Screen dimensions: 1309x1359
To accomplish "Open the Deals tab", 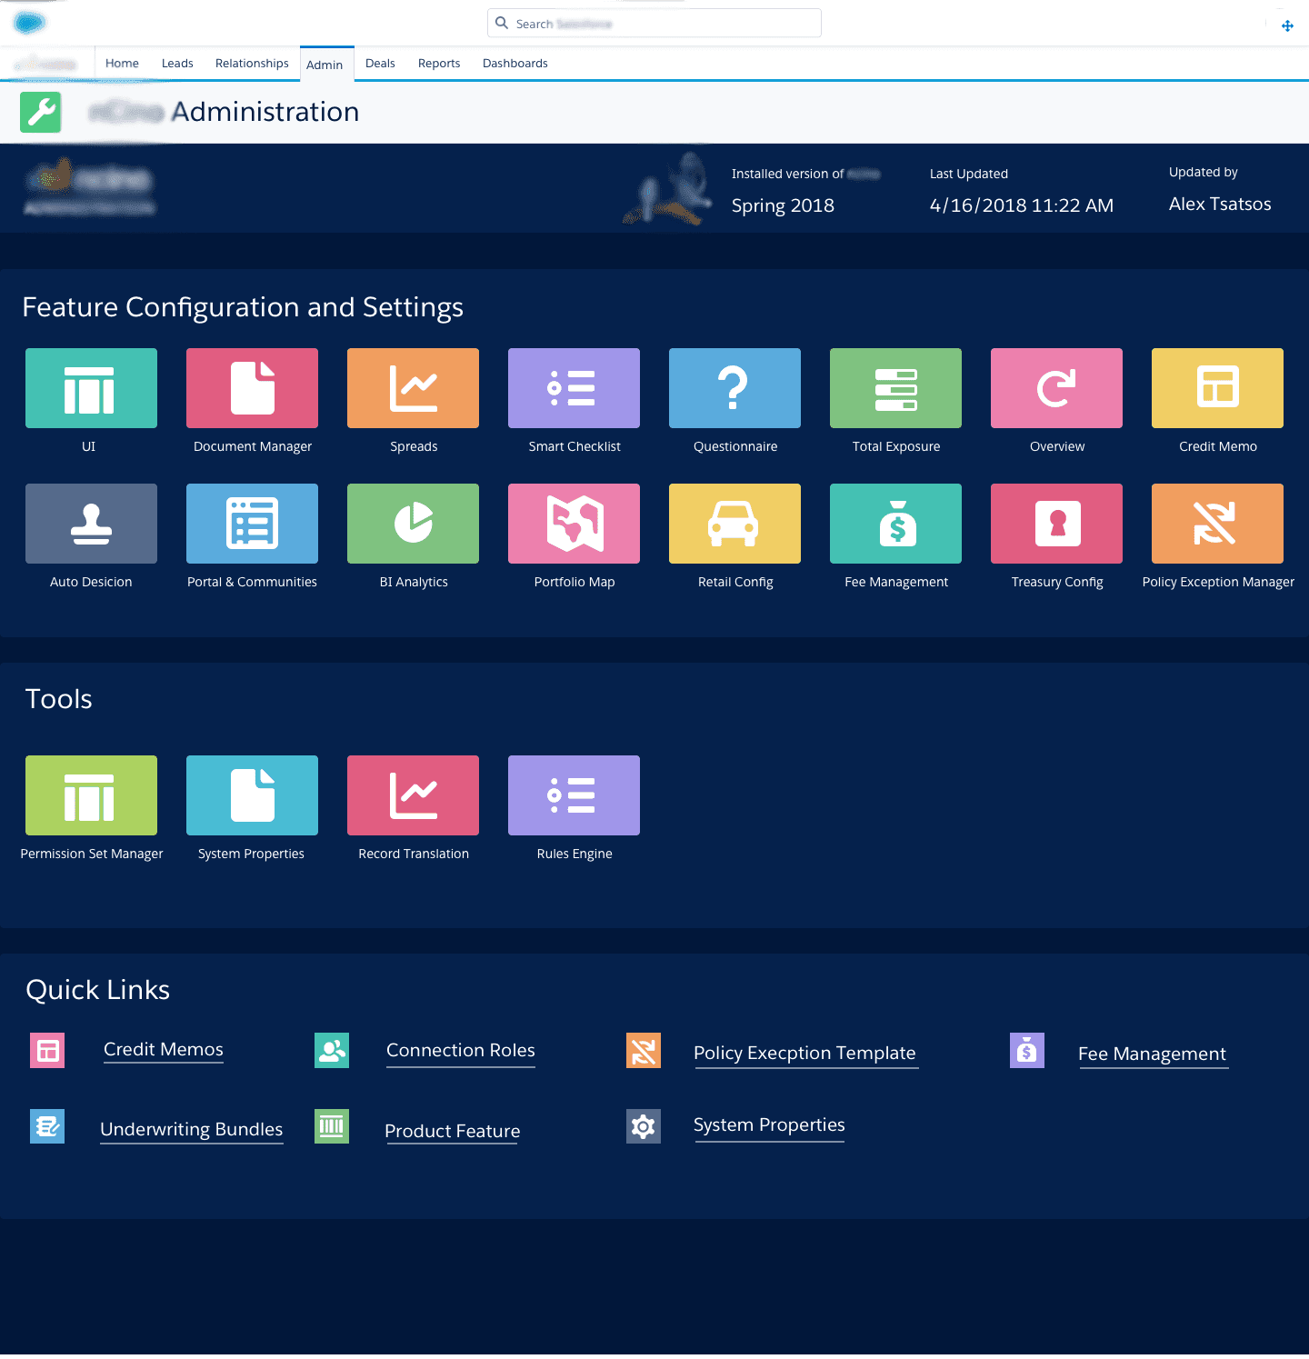I will [x=380, y=63].
